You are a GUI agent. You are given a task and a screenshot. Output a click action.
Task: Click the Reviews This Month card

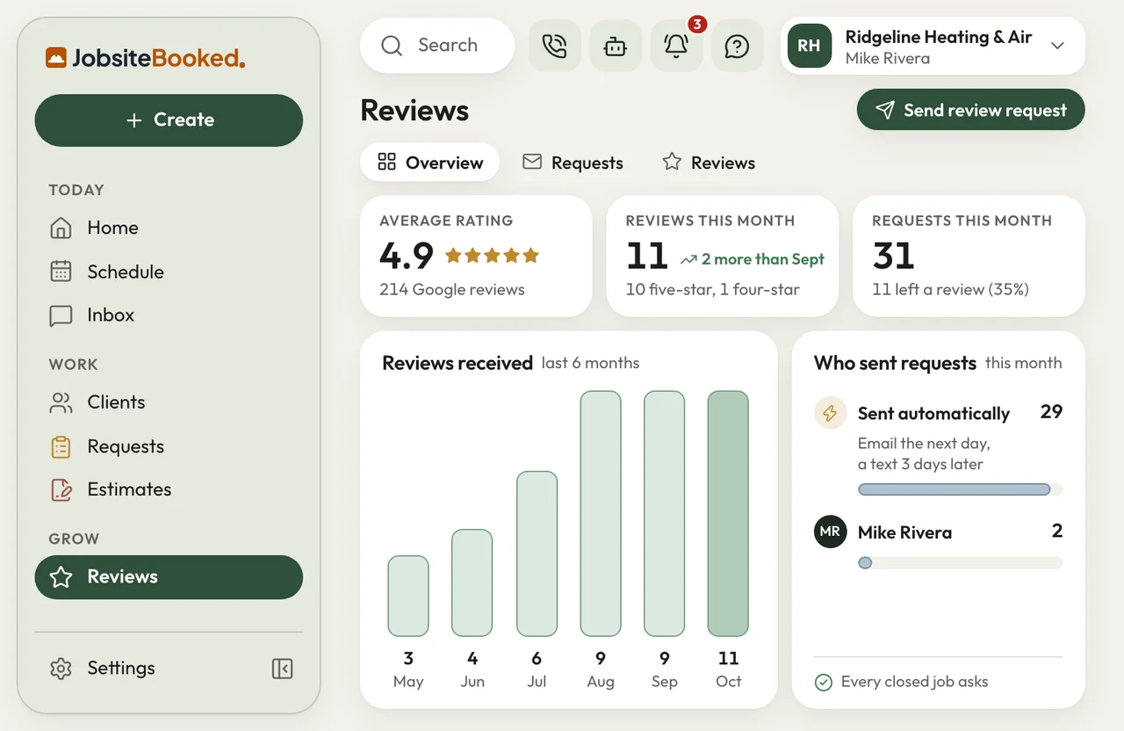pyautogui.click(x=723, y=257)
